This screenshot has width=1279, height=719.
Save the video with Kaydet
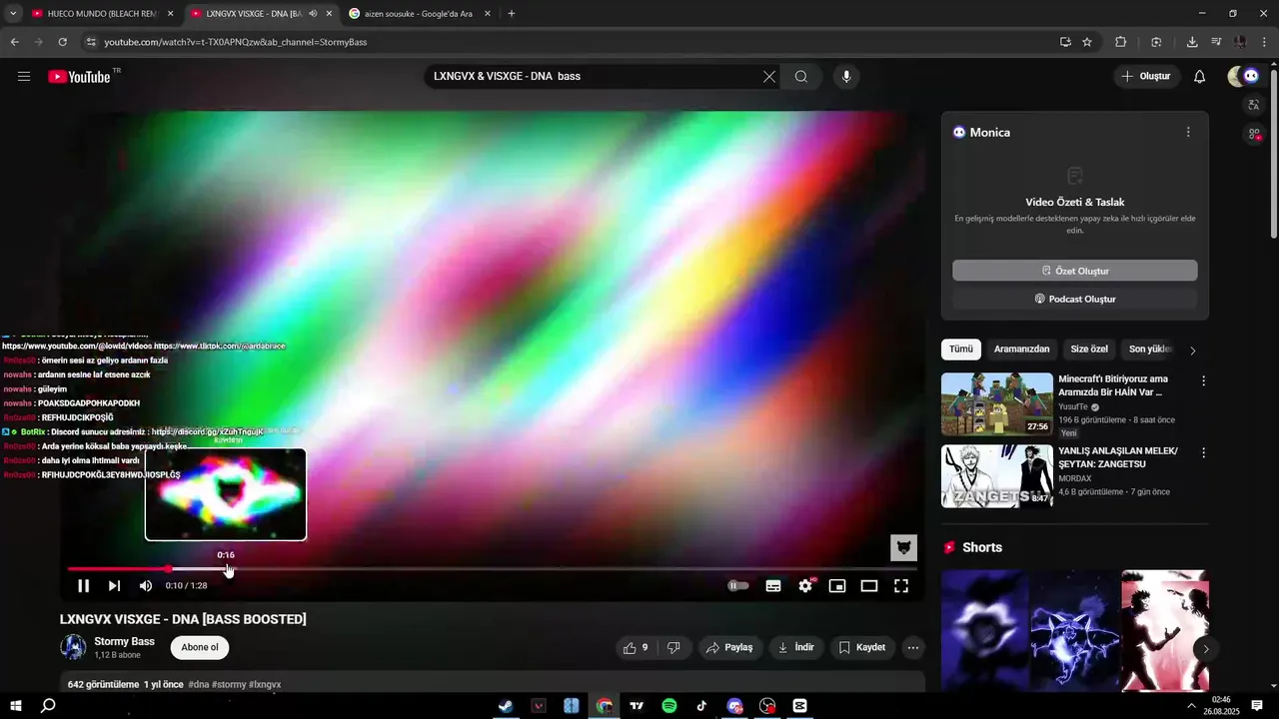[862, 647]
